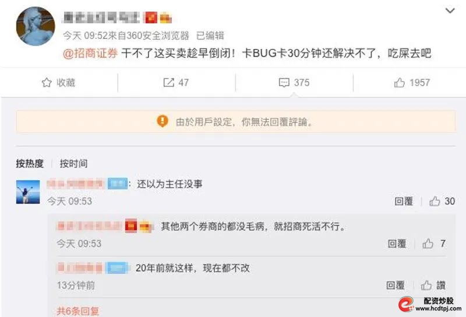Open the first commenter's blue avatar
The width and height of the screenshot is (466, 317).
tap(28, 192)
